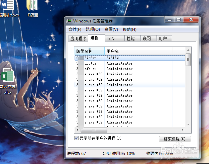
Task: Click the vertical scrollbar up arrow
Action: click(x=188, y=50)
